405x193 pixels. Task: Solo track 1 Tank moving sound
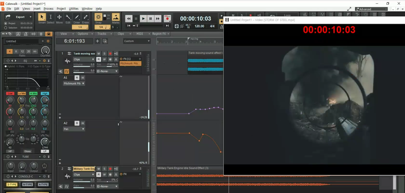pos(104,54)
